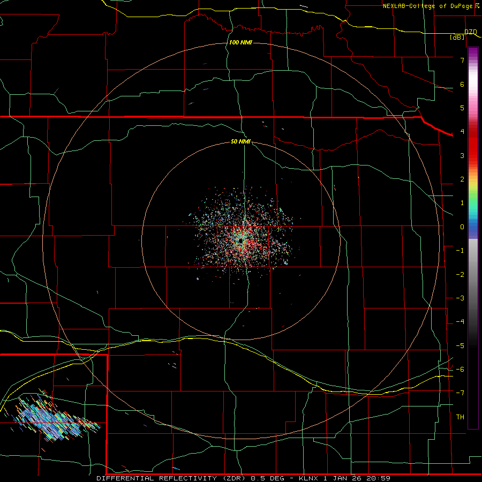Click the -3 dB value on the scale
This screenshot has height=482, width=482.
click(x=460, y=298)
